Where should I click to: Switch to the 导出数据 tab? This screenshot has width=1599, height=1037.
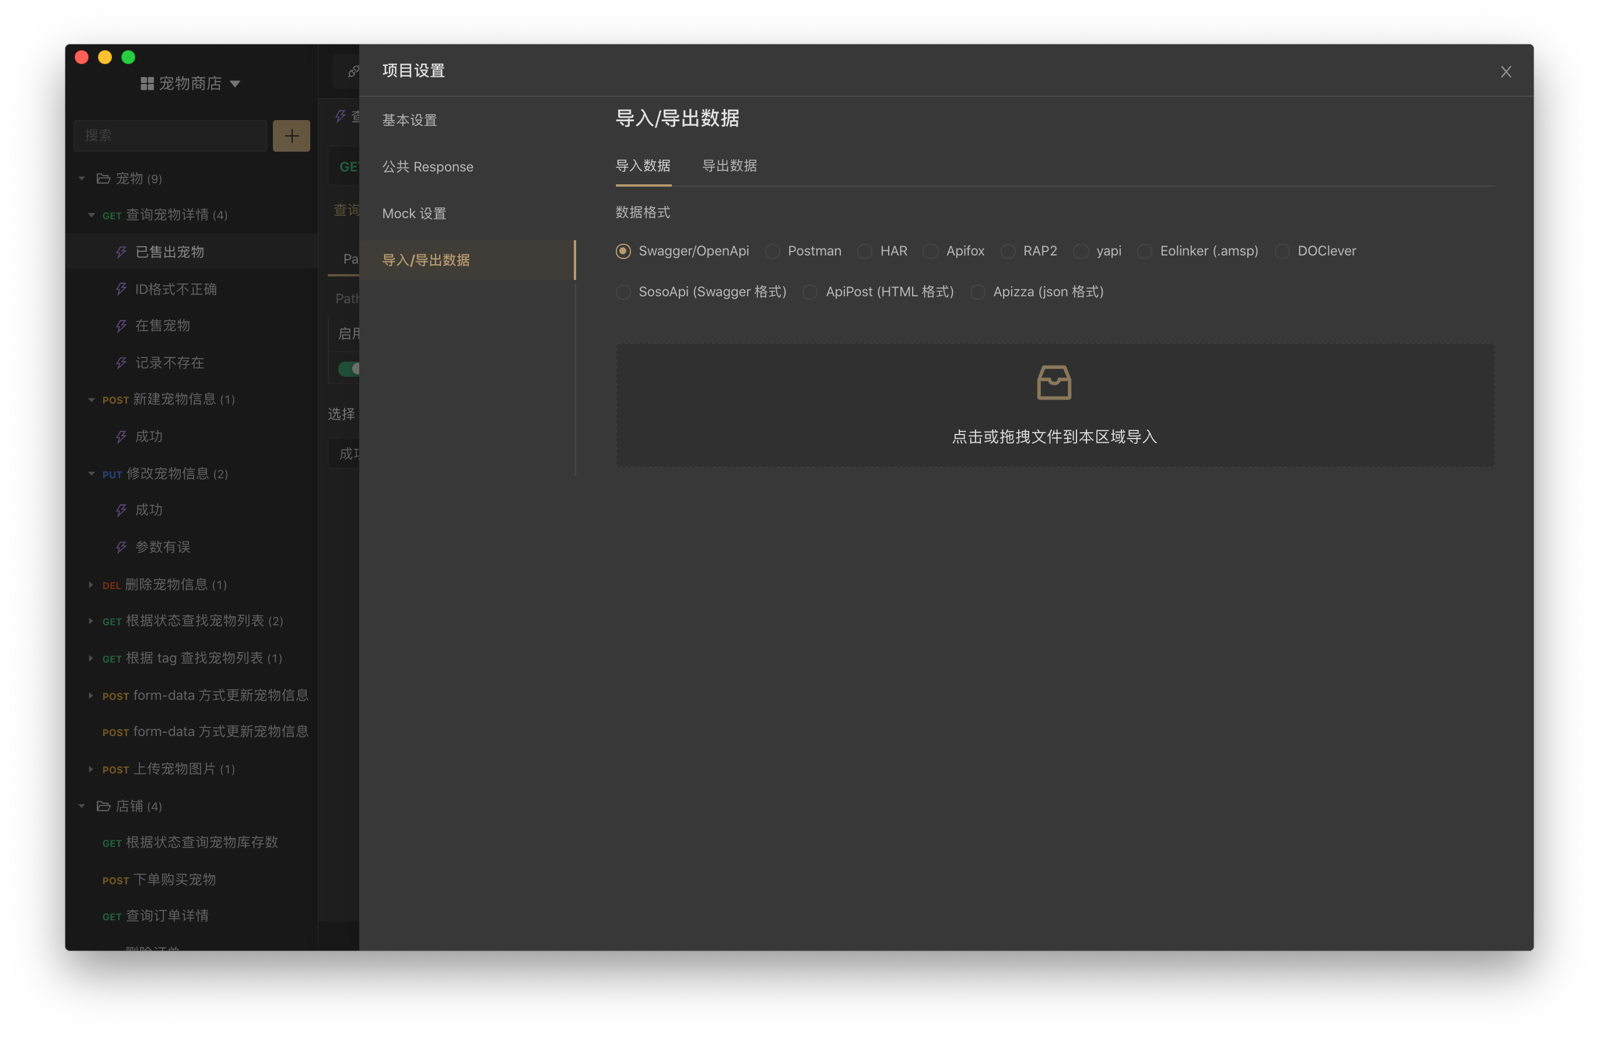click(729, 166)
